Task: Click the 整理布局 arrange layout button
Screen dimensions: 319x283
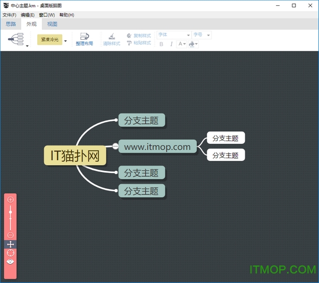Action: 85,39
